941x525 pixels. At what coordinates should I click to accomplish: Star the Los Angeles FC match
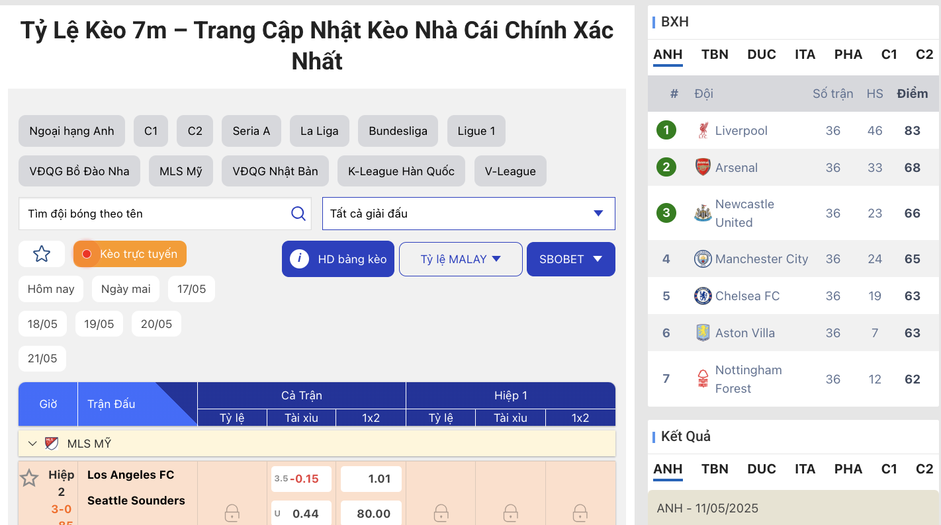click(x=29, y=478)
